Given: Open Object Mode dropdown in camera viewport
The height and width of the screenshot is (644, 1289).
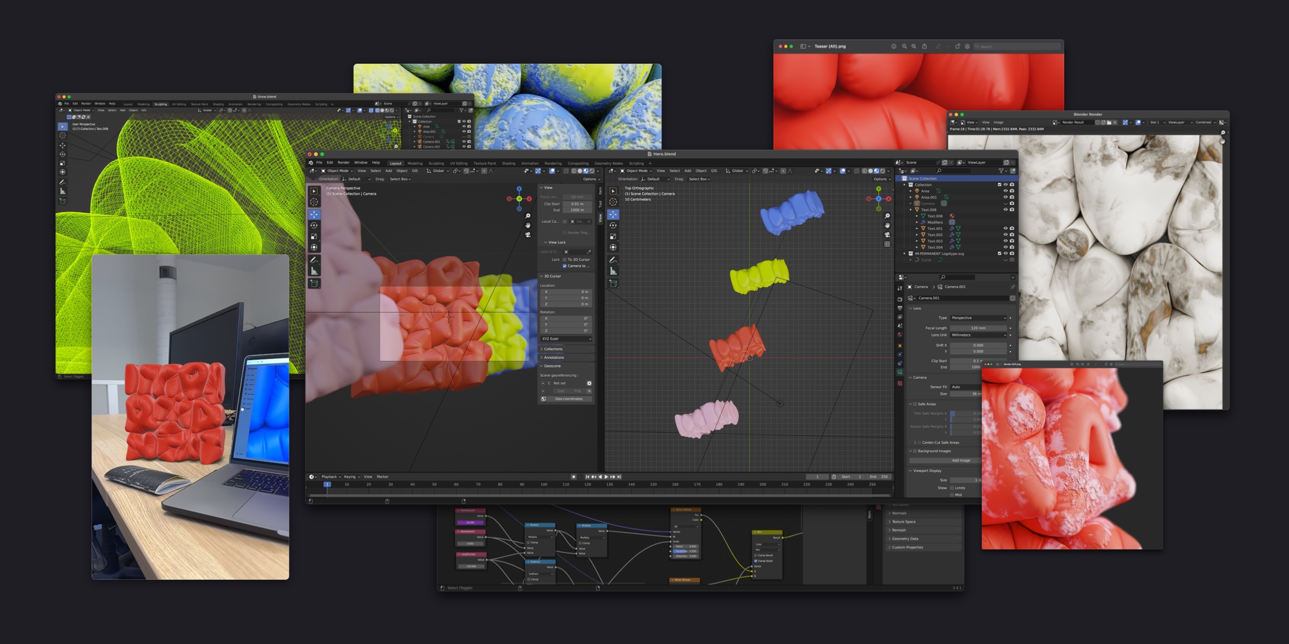Looking at the screenshot, I should point(337,171).
